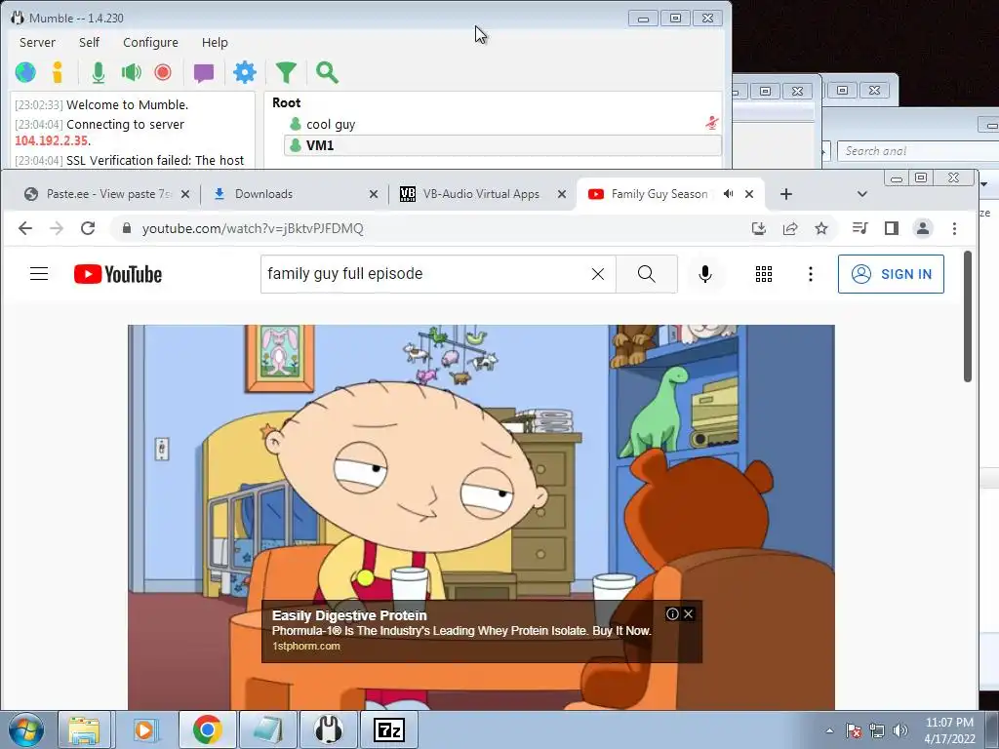Viewport: 999px width, 749px height.
Task: Click the ad info icon on overlay
Action: tap(672, 614)
